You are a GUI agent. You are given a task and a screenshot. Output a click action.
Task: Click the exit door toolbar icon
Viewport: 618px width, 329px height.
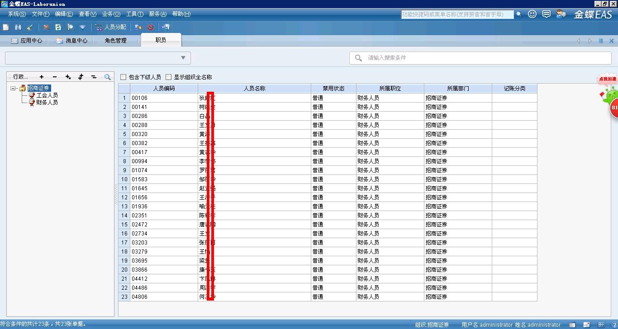point(166,27)
